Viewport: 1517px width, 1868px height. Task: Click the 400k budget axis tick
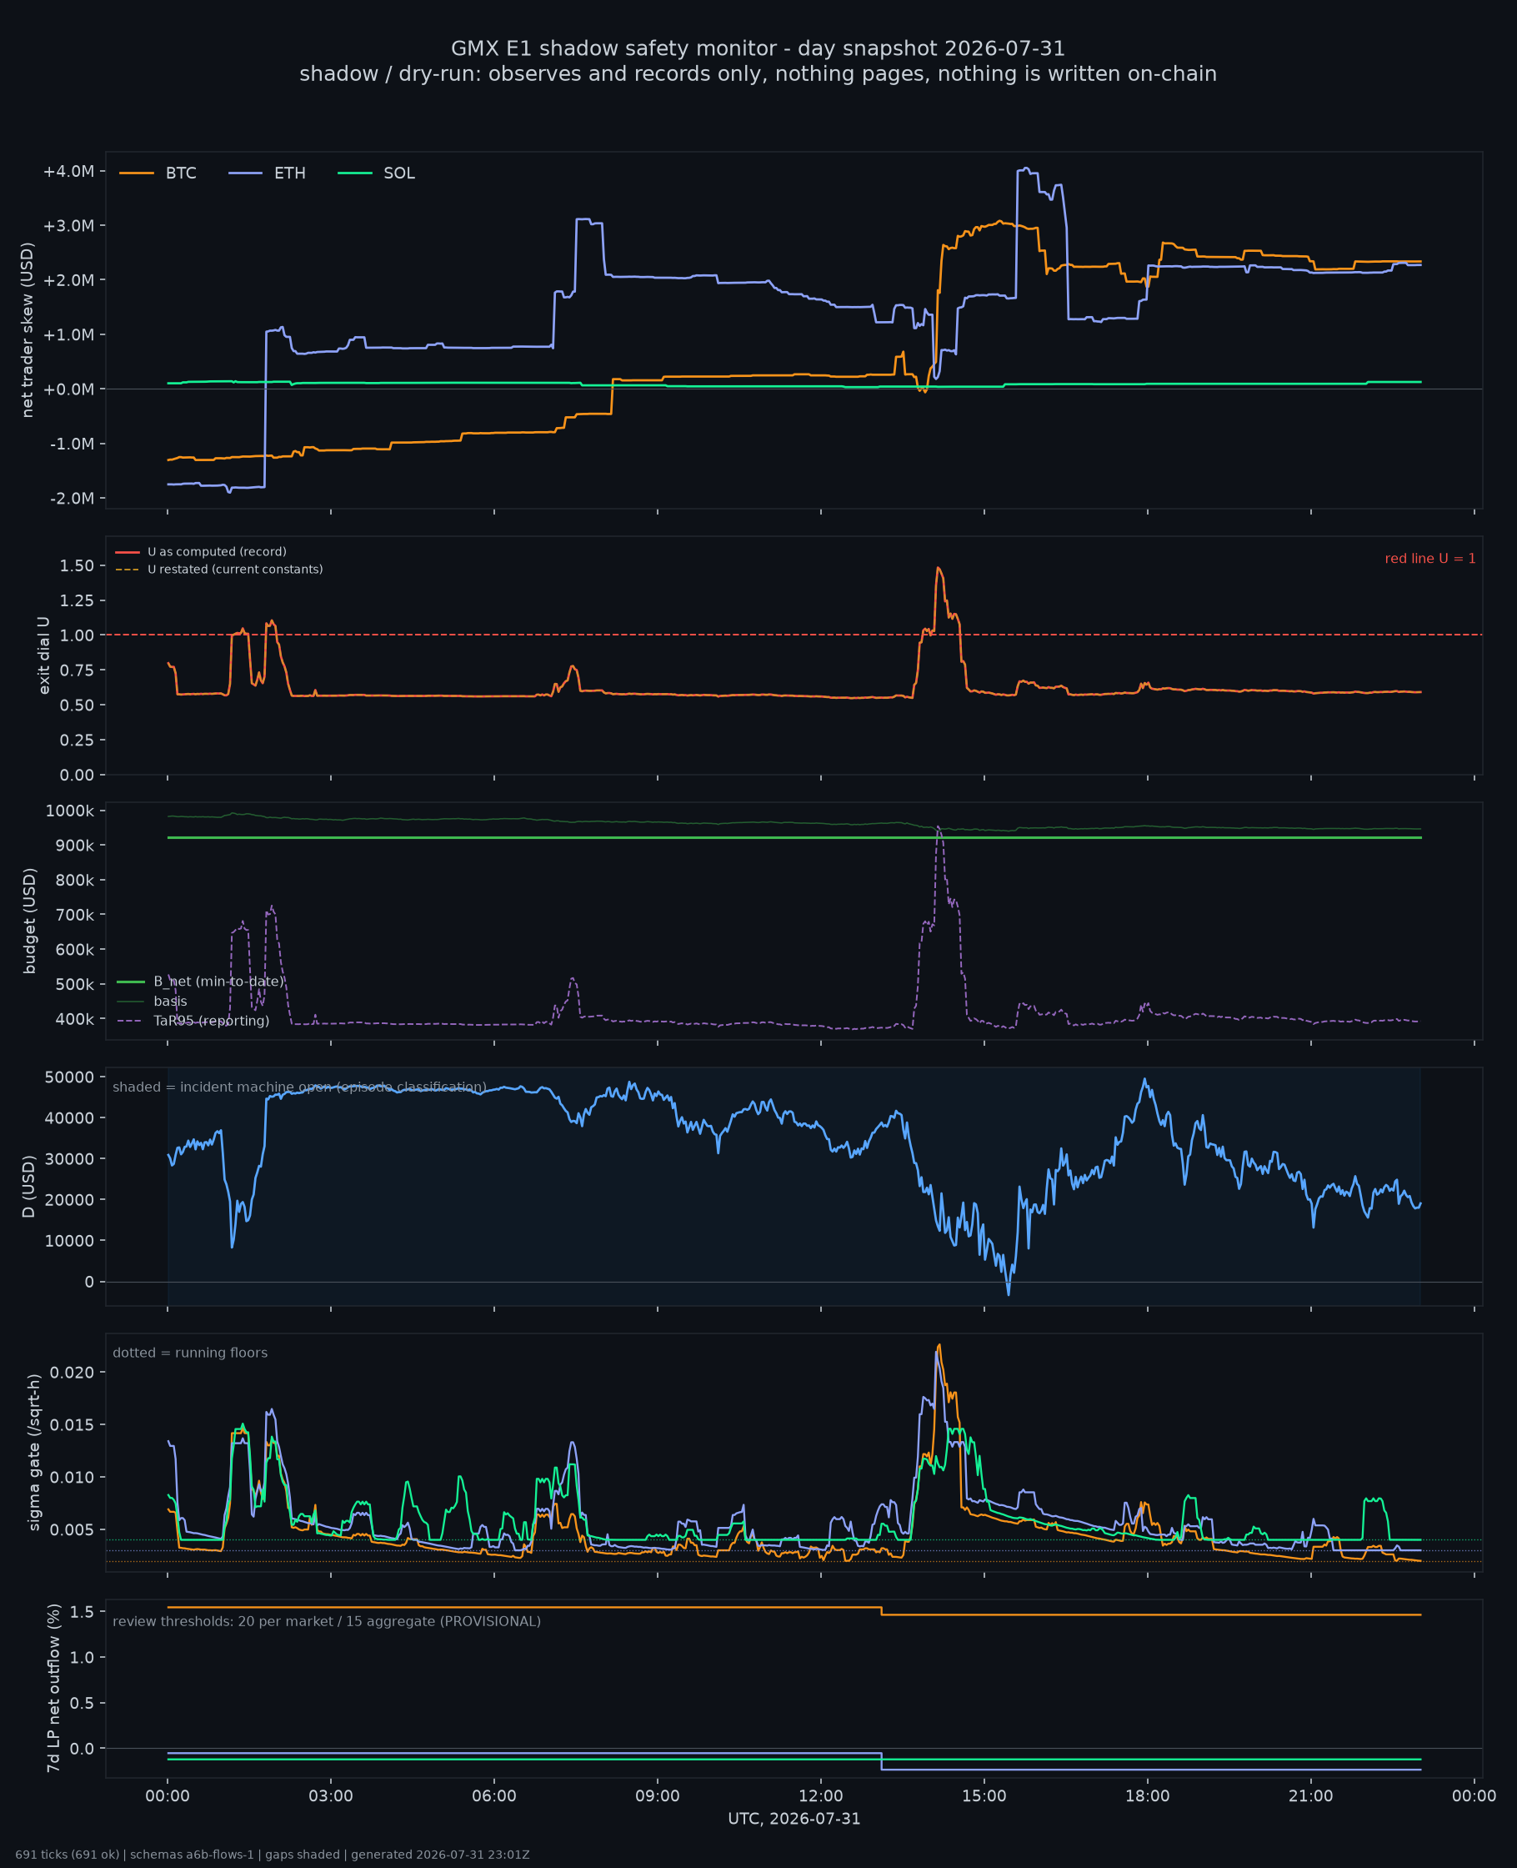(x=74, y=1019)
